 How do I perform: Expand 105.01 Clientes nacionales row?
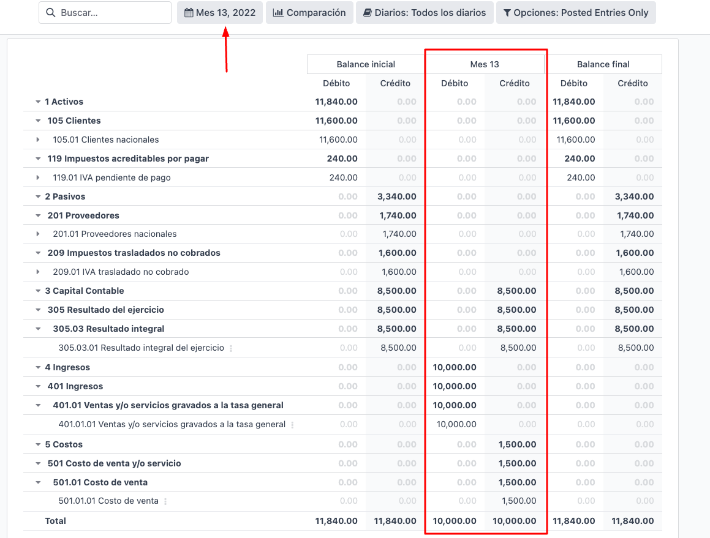[38, 140]
